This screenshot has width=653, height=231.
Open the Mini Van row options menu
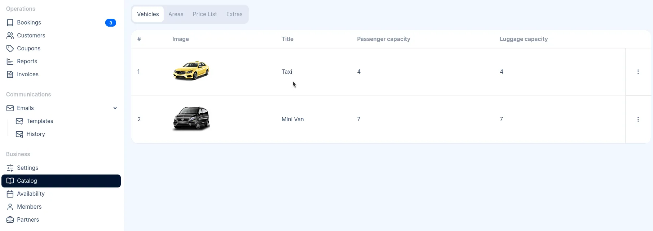coord(638,119)
